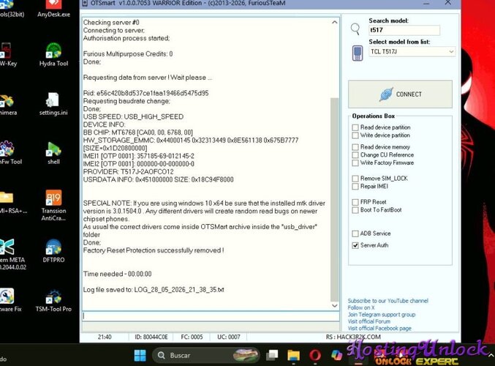Screen dimensions: 495x366
Task: Enable Boot To FastBoot checkbox
Action: [355, 210]
